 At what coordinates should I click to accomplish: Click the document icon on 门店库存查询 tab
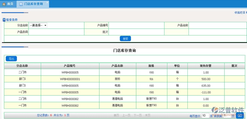[21, 4]
